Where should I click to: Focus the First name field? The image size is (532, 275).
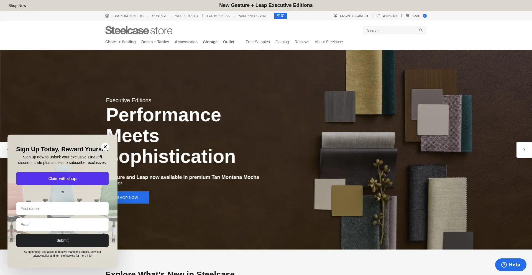tap(62, 209)
